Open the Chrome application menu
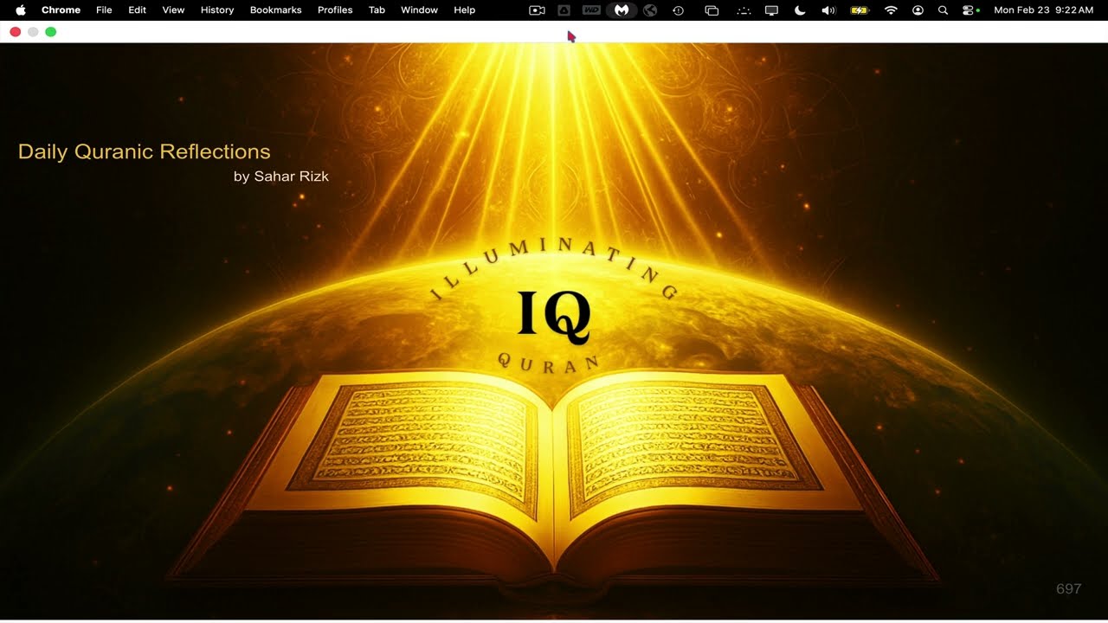The image size is (1108, 623). [61, 10]
